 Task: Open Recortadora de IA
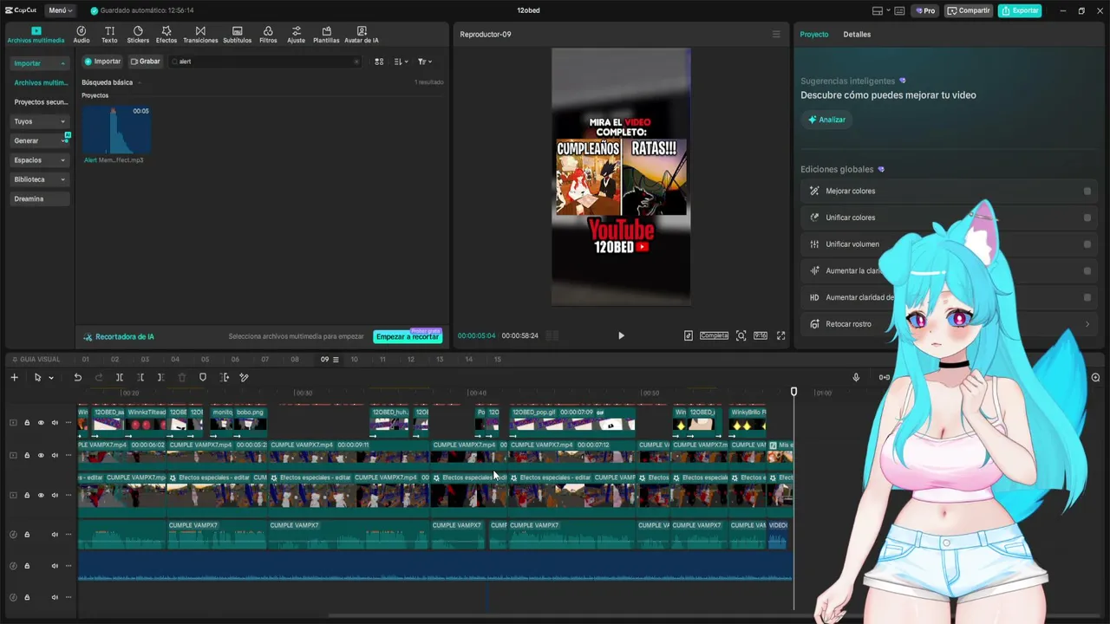[119, 336]
